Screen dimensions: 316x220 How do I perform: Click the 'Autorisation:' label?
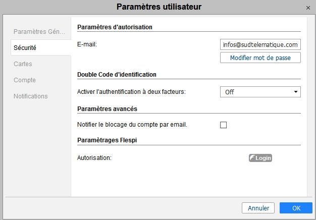94,158
